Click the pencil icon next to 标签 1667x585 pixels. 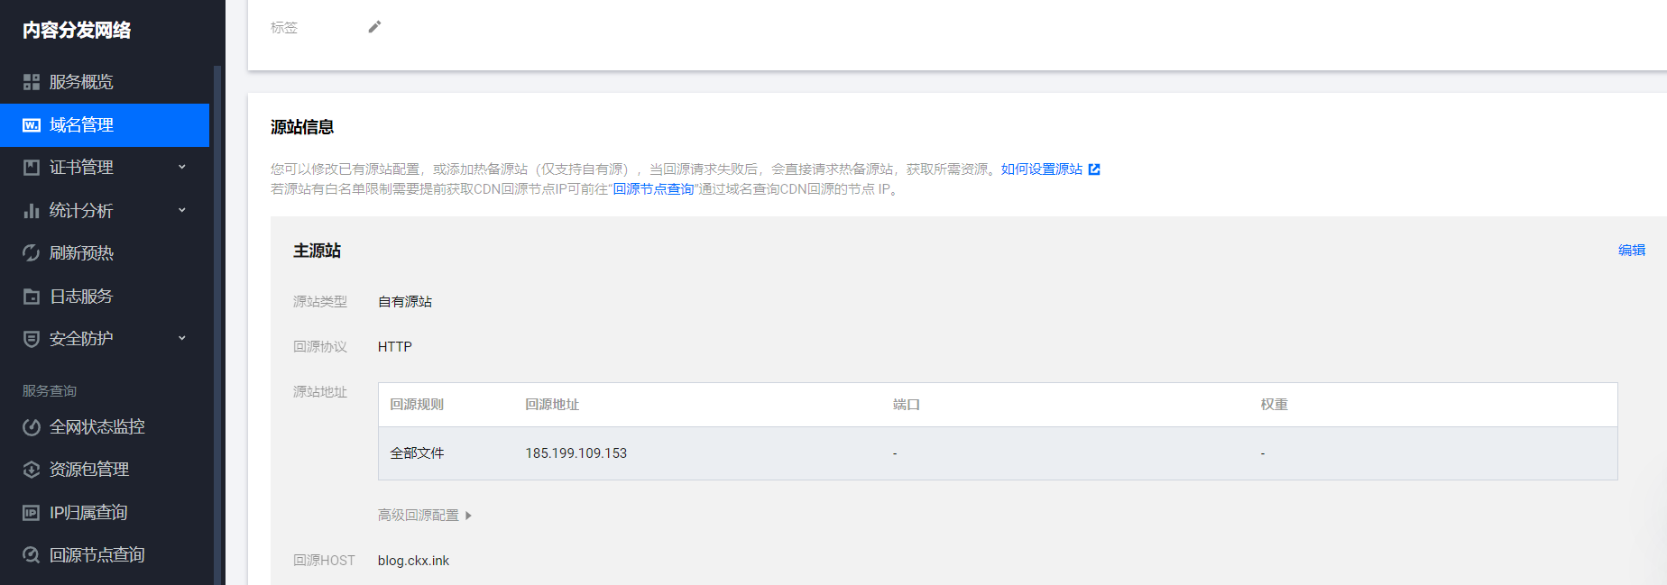tap(374, 27)
